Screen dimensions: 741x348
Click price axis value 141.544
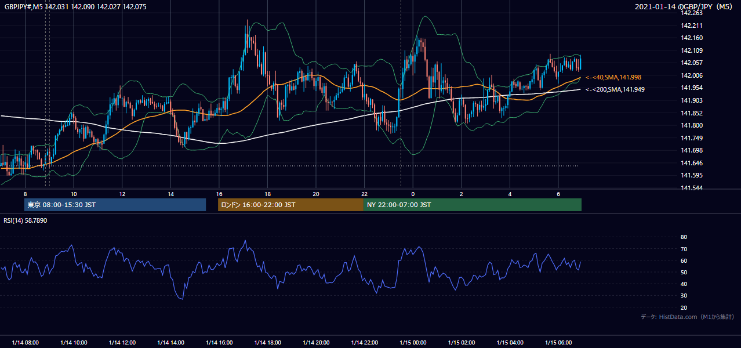[x=692, y=188]
